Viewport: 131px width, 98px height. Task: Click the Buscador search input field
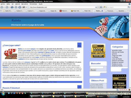[97, 67]
